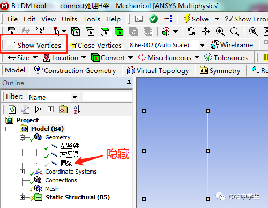Click the refresh search outline icon

[12, 109]
